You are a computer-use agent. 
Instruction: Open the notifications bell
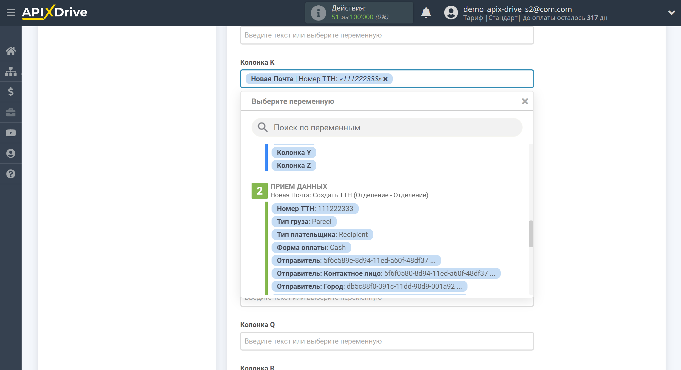(426, 13)
